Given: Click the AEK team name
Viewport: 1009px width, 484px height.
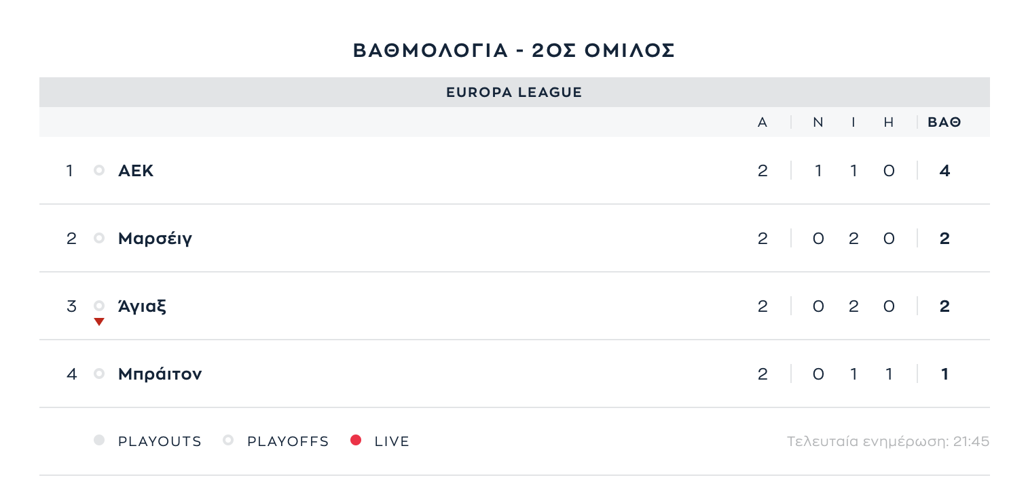Looking at the screenshot, I should 136,171.
